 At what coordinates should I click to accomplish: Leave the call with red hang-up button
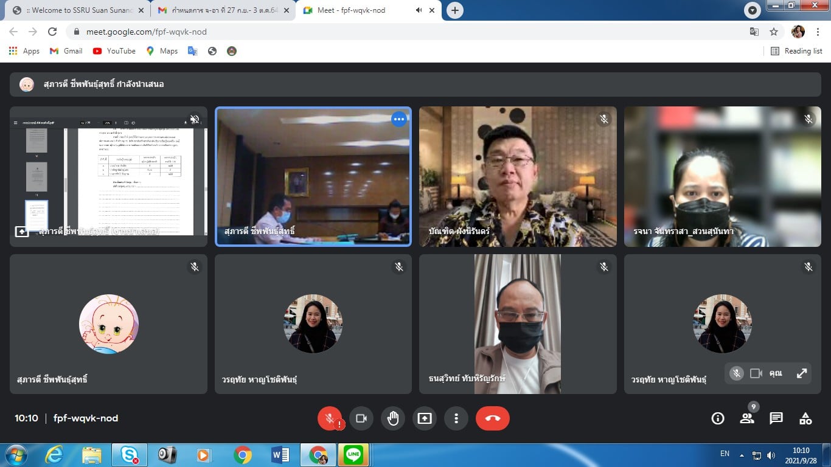tap(492, 418)
